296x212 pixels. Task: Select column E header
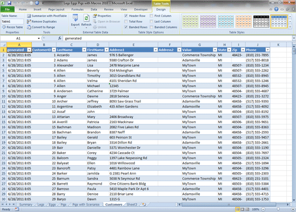[133, 45]
